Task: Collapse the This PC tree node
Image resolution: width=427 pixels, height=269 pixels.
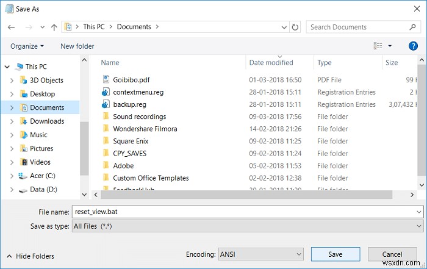Action: click(x=5, y=66)
